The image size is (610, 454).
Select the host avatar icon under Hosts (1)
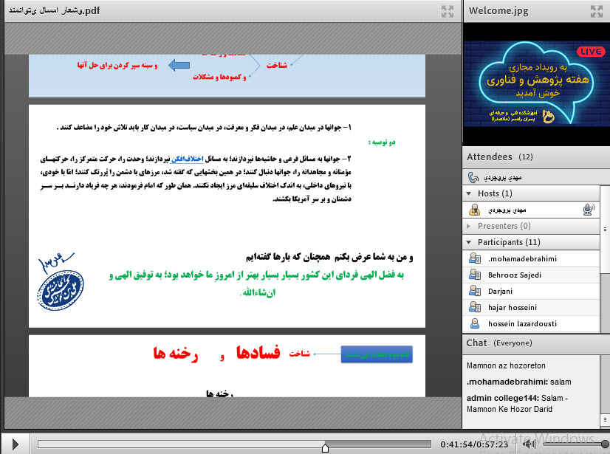tap(474, 210)
